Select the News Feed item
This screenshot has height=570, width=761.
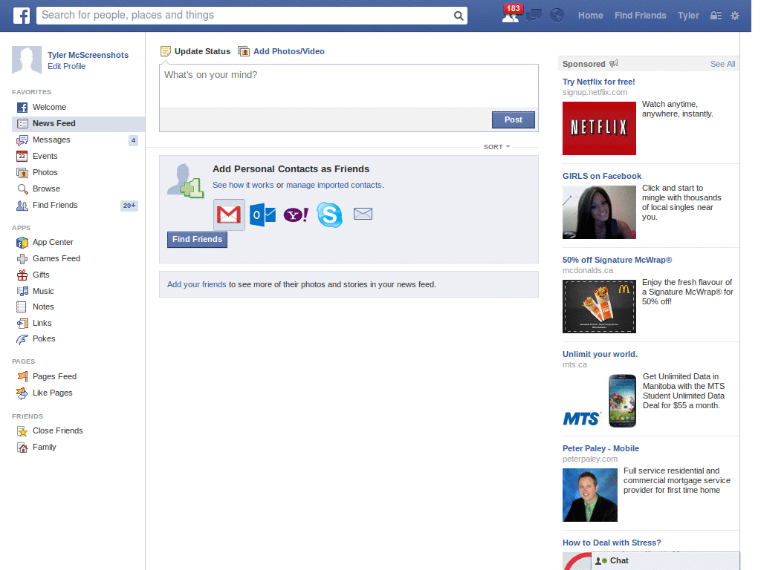[x=78, y=124]
